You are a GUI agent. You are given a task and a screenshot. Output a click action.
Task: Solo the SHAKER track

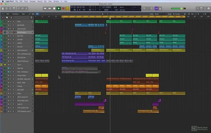point(11,39)
